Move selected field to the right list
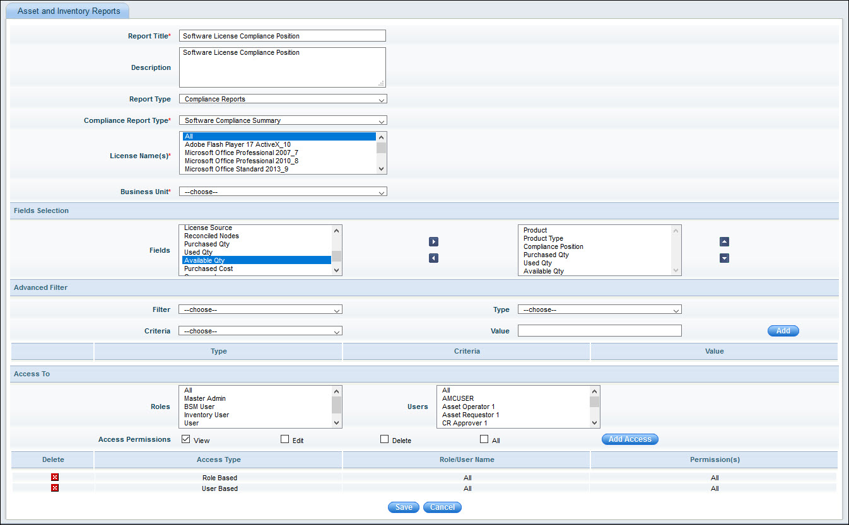This screenshot has height=525, width=849. [x=433, y=242]
